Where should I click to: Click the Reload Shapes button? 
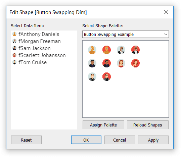click(148, 125)
